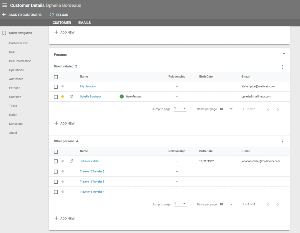300x233 pixels.
Task: Select all Other persons with header checkbox
Action: click(x=56, y=151)
